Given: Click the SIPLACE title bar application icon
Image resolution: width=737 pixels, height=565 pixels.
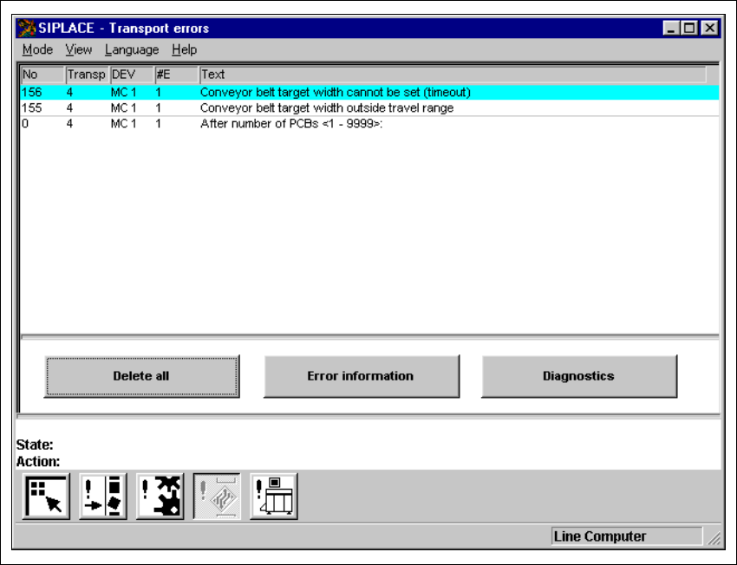Looking at the screenshot, I should tap(26, 29).
